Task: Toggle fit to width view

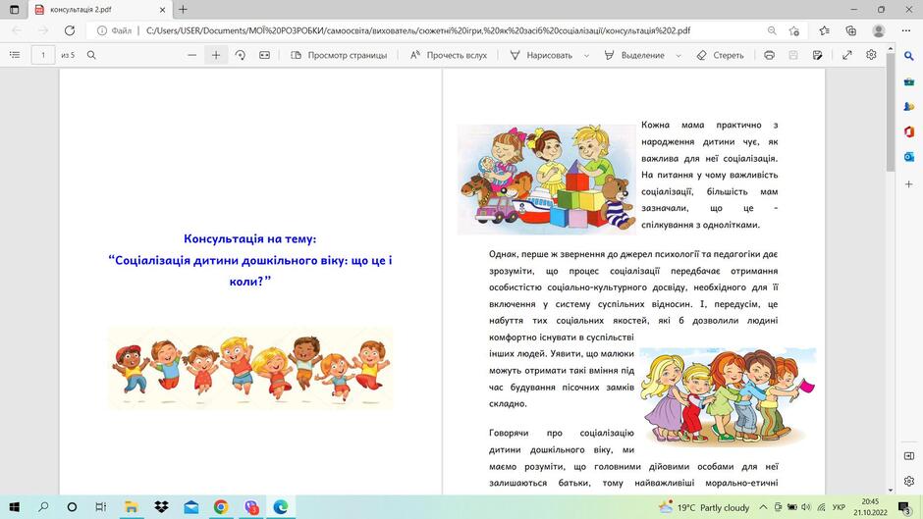Action: 264,55
